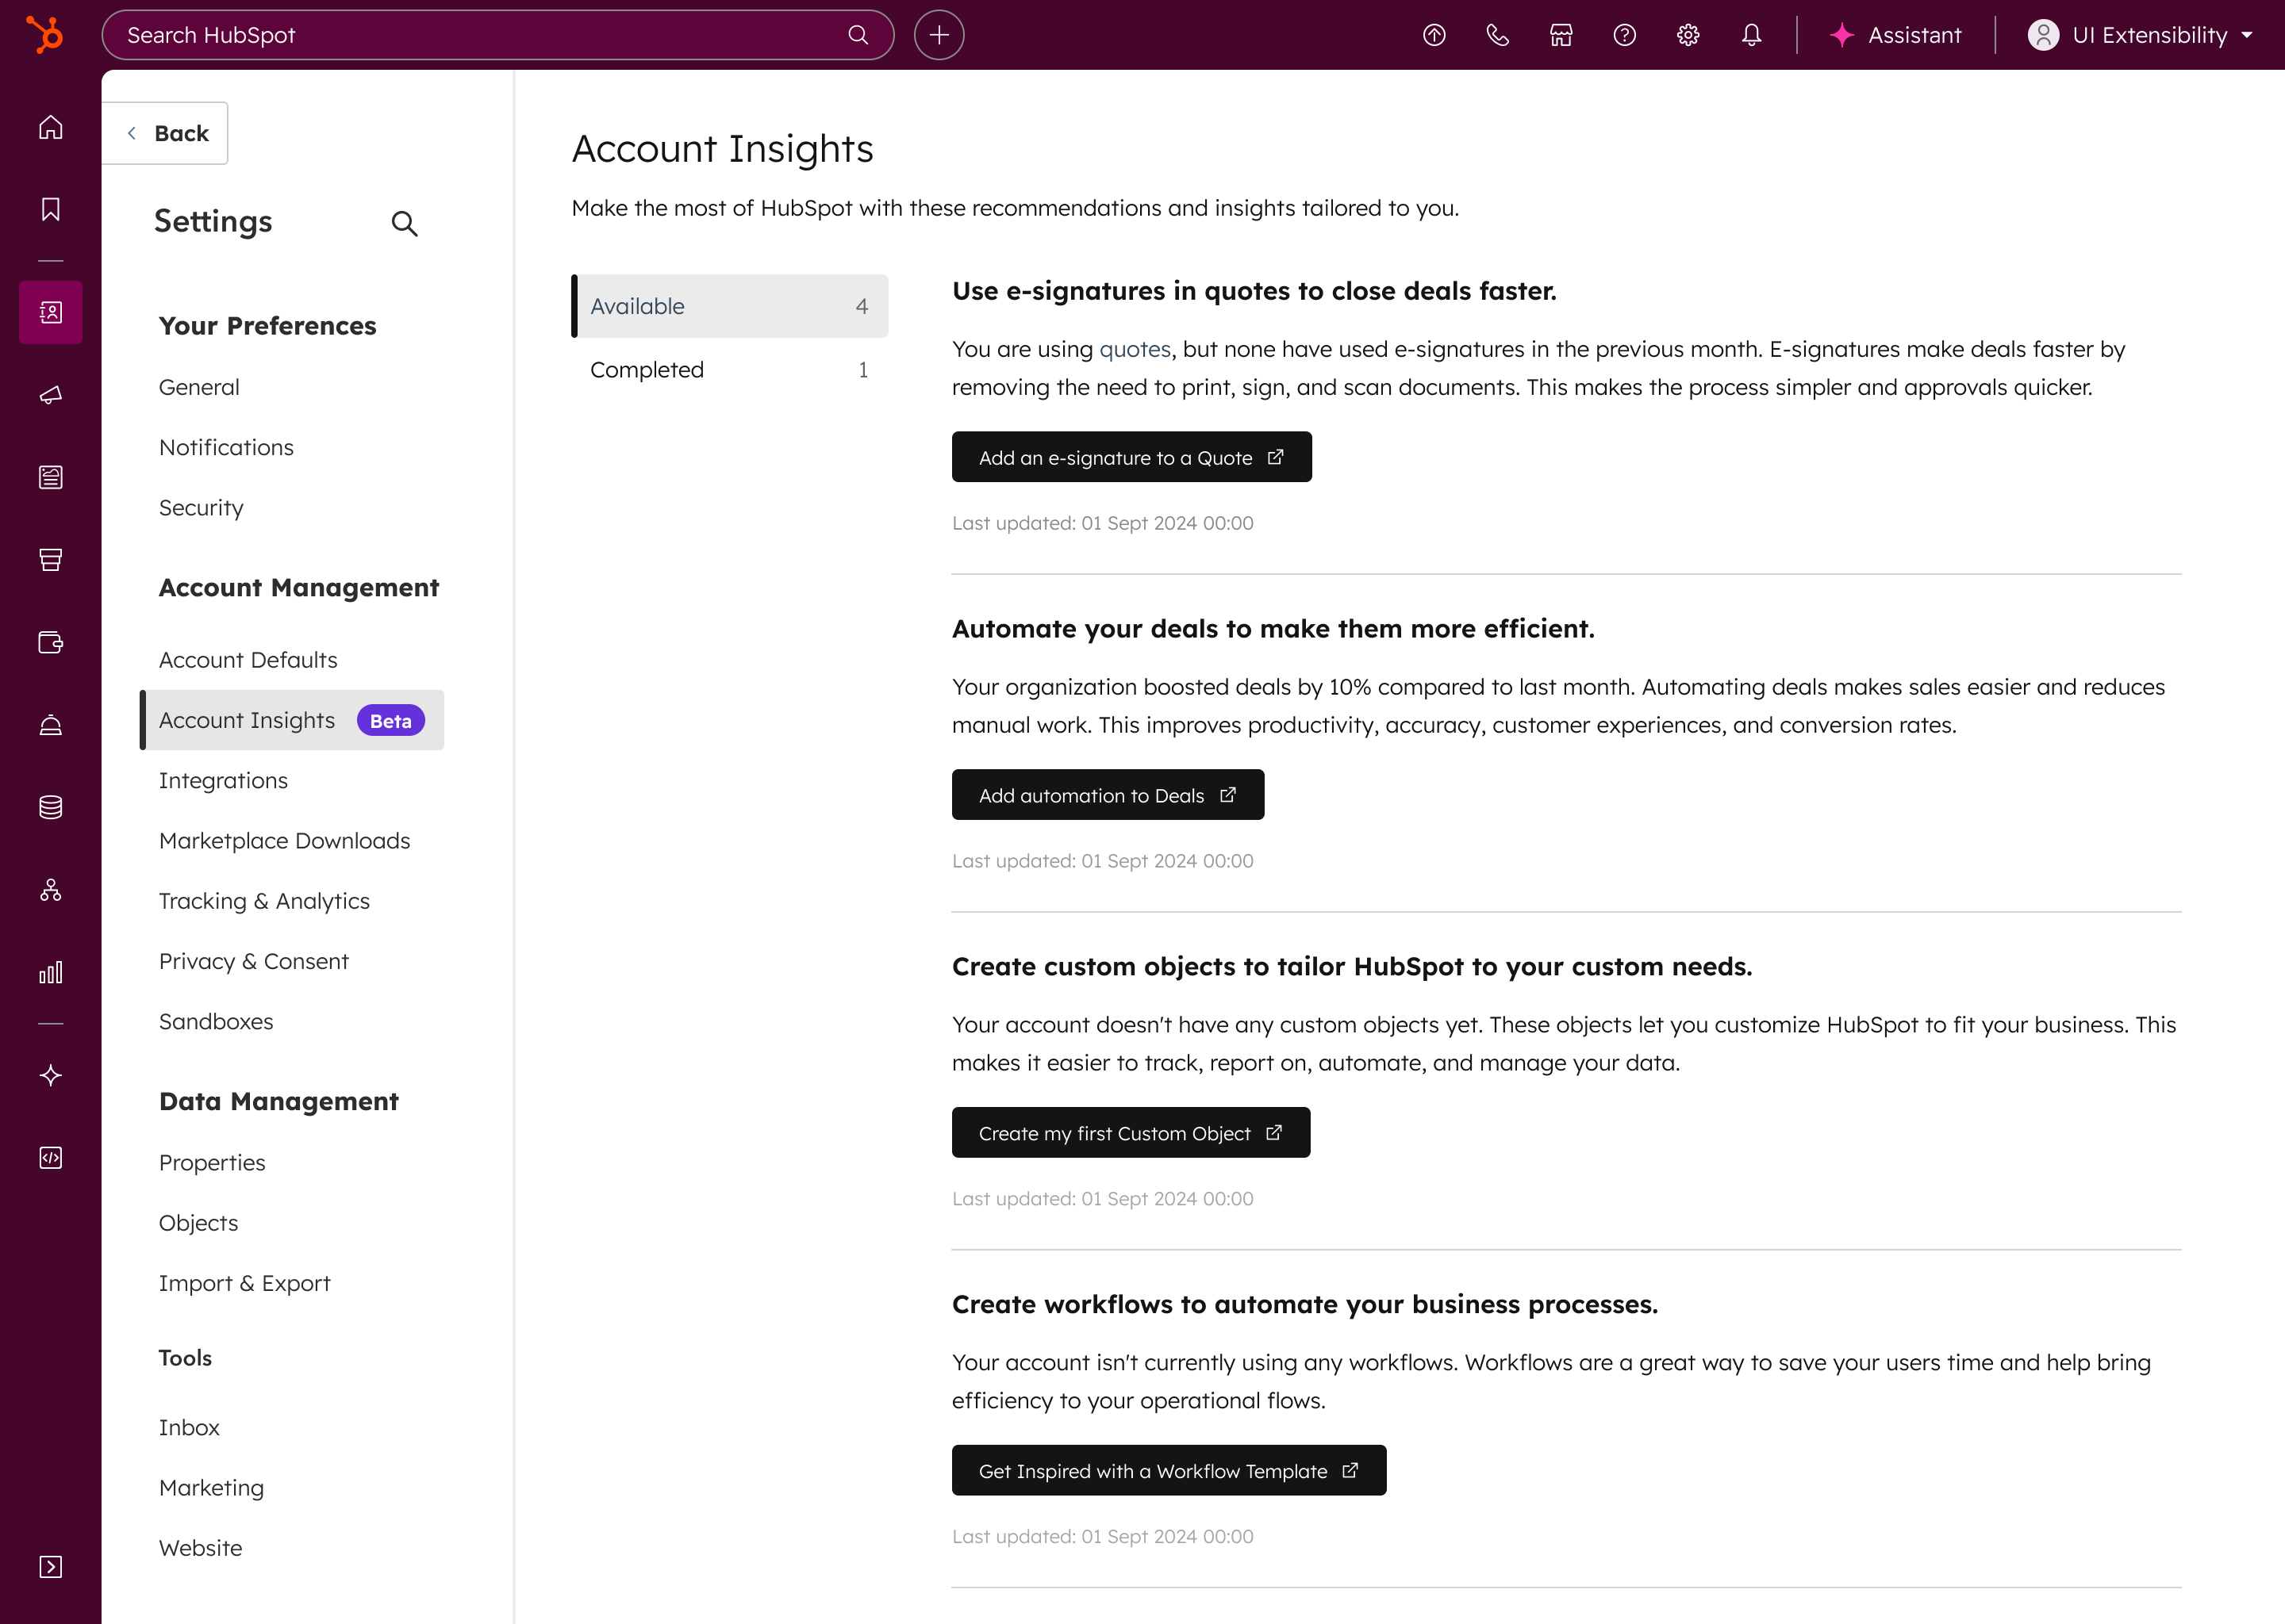Open the settings gear icon in top bar
This screenshot has height=1624, width=2285.
point(1688,35)
